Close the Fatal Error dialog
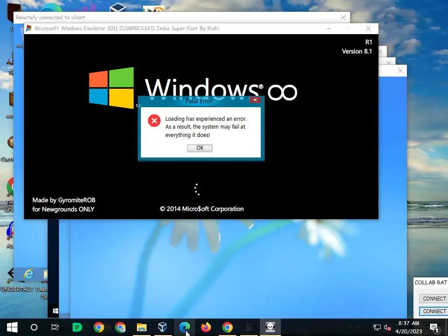 255,100
